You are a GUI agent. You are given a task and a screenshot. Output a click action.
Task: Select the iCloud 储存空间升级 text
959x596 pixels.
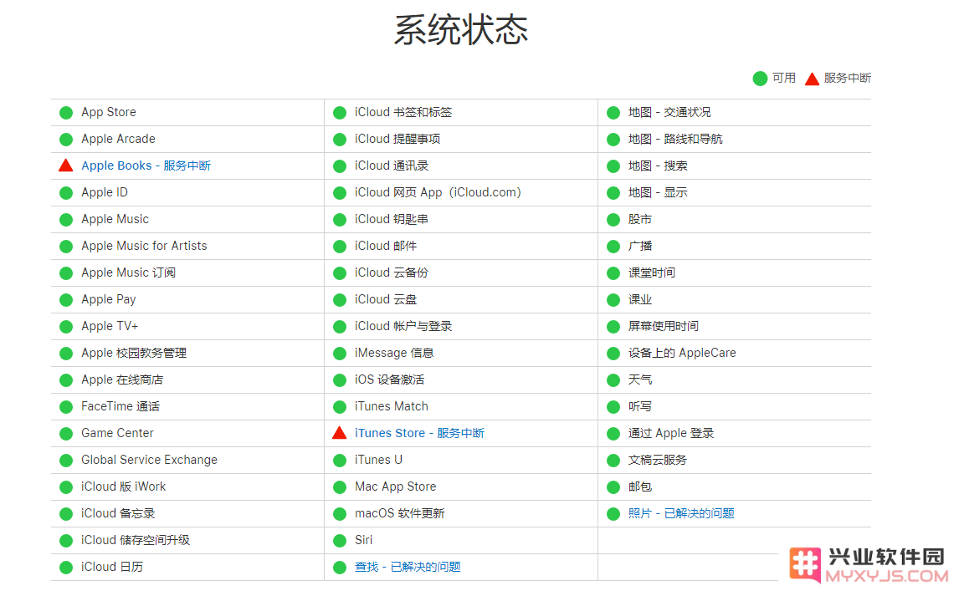(136, 541)
